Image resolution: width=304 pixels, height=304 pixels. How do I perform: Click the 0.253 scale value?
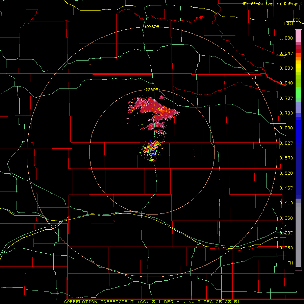point(286,248)
